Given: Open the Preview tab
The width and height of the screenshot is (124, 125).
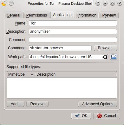Looking at the screenshot, I should click(x=109, y=15).
